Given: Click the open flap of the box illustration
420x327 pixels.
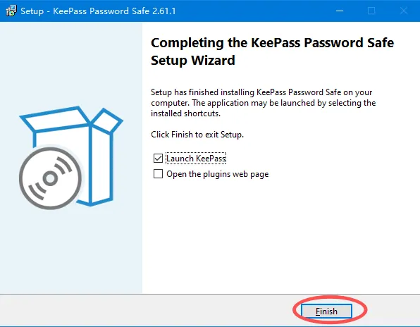Looking at the screenshot, I should [107, 121].
